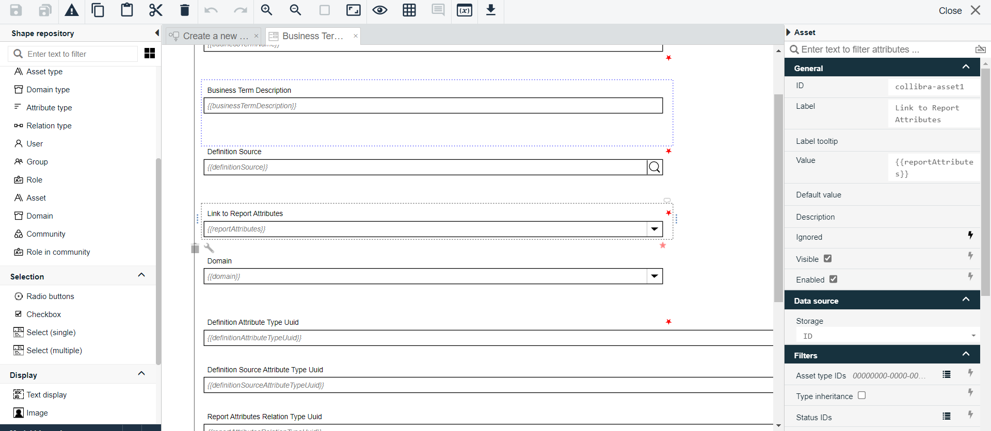
Task: Open list editor for Asset type IDs
Action: tap(947, 374)
